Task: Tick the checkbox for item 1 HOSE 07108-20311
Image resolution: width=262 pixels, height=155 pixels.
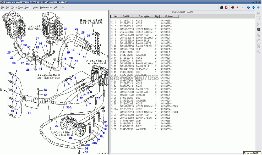Action: (112, 21)
